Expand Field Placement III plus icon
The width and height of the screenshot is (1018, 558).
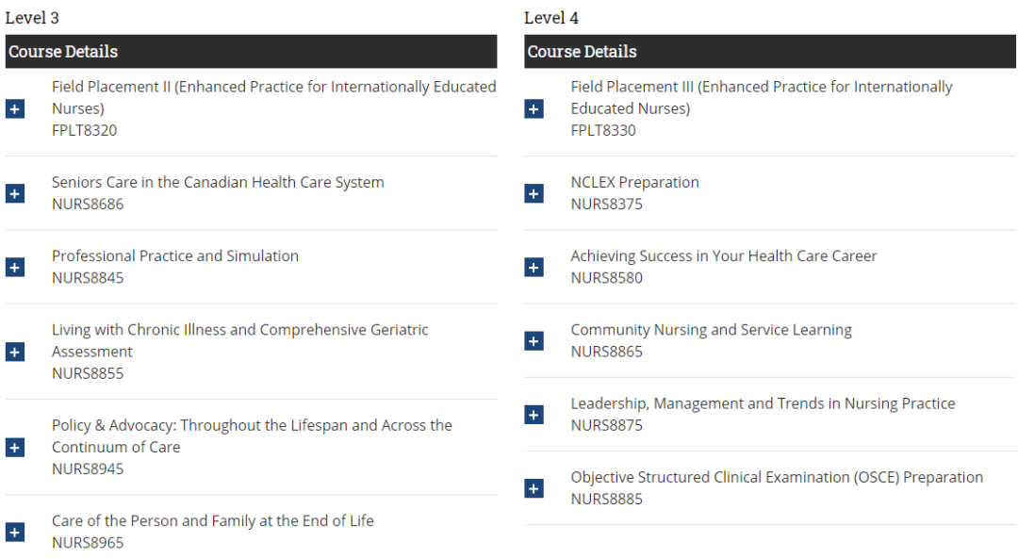click(534, 108)
